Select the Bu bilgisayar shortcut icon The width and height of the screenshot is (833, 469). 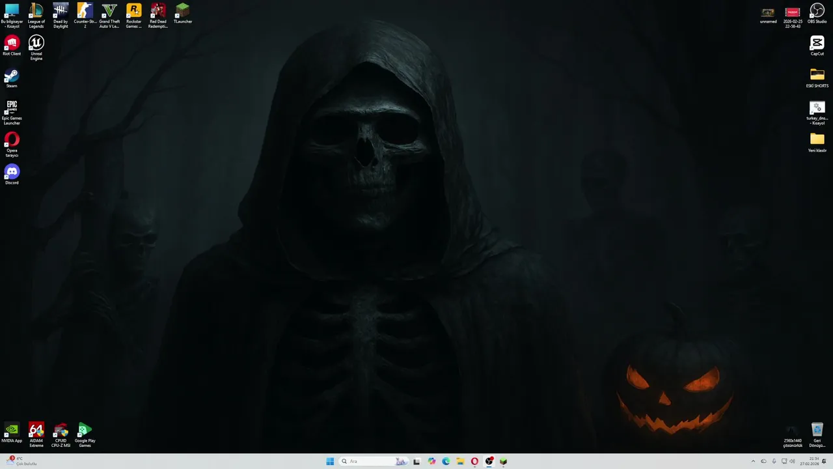(12, 16)
